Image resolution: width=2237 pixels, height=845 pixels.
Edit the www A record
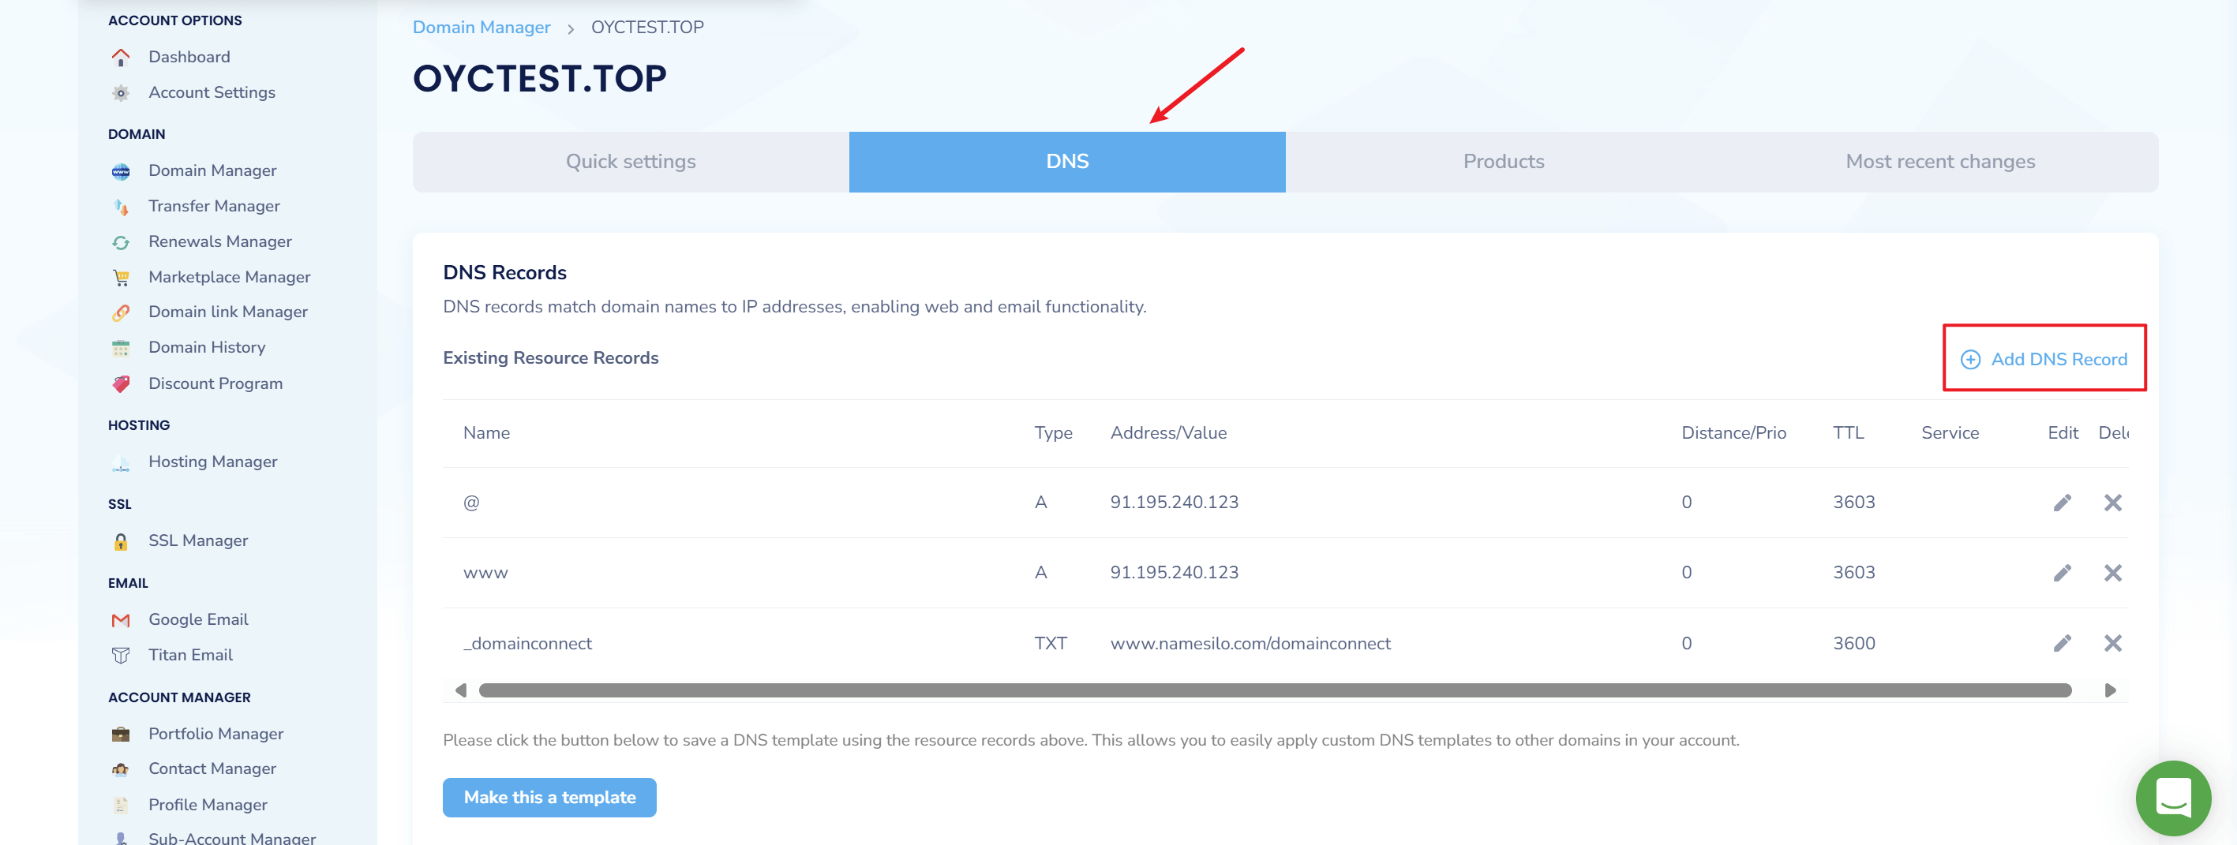click(2062, 573)
